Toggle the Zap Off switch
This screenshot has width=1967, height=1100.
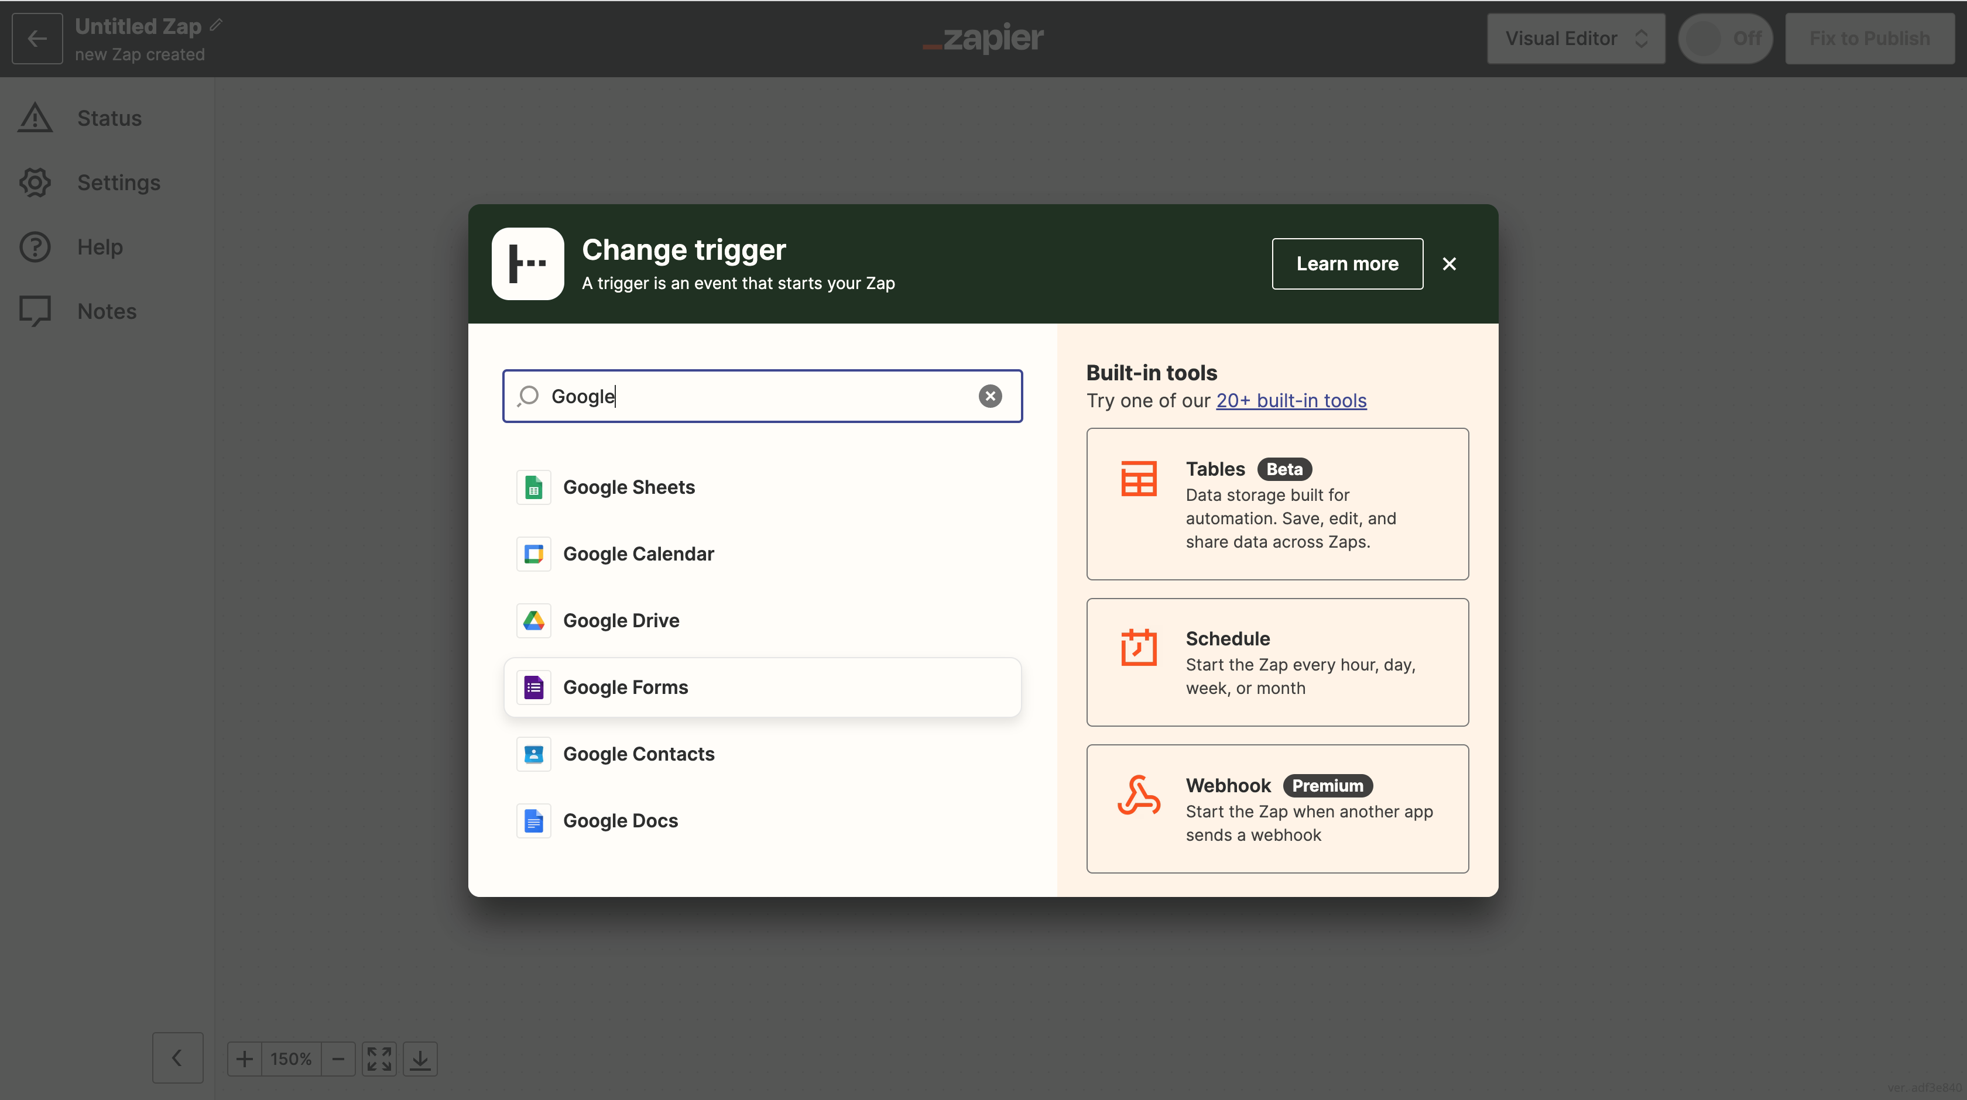click(1726, 38)
